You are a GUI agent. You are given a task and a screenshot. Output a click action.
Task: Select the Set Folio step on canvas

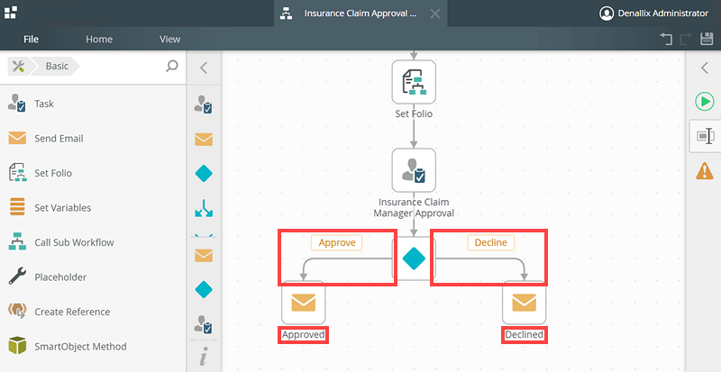click(414, 82)
